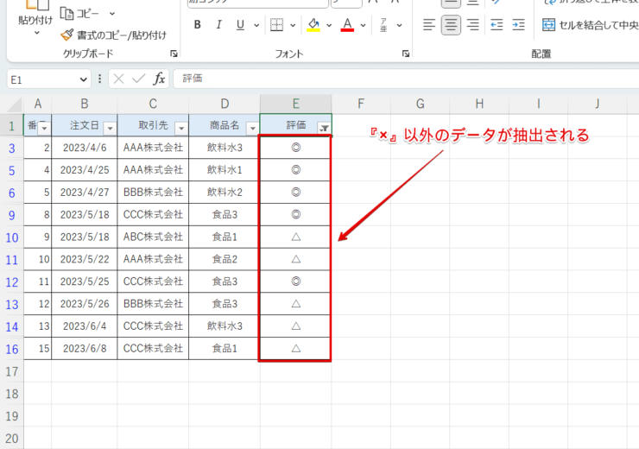
Task: Click the decrease indent icon
Action: (497, 24)
